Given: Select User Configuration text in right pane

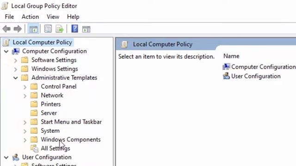Looking at the screenshot, I should tap(256, 76).
